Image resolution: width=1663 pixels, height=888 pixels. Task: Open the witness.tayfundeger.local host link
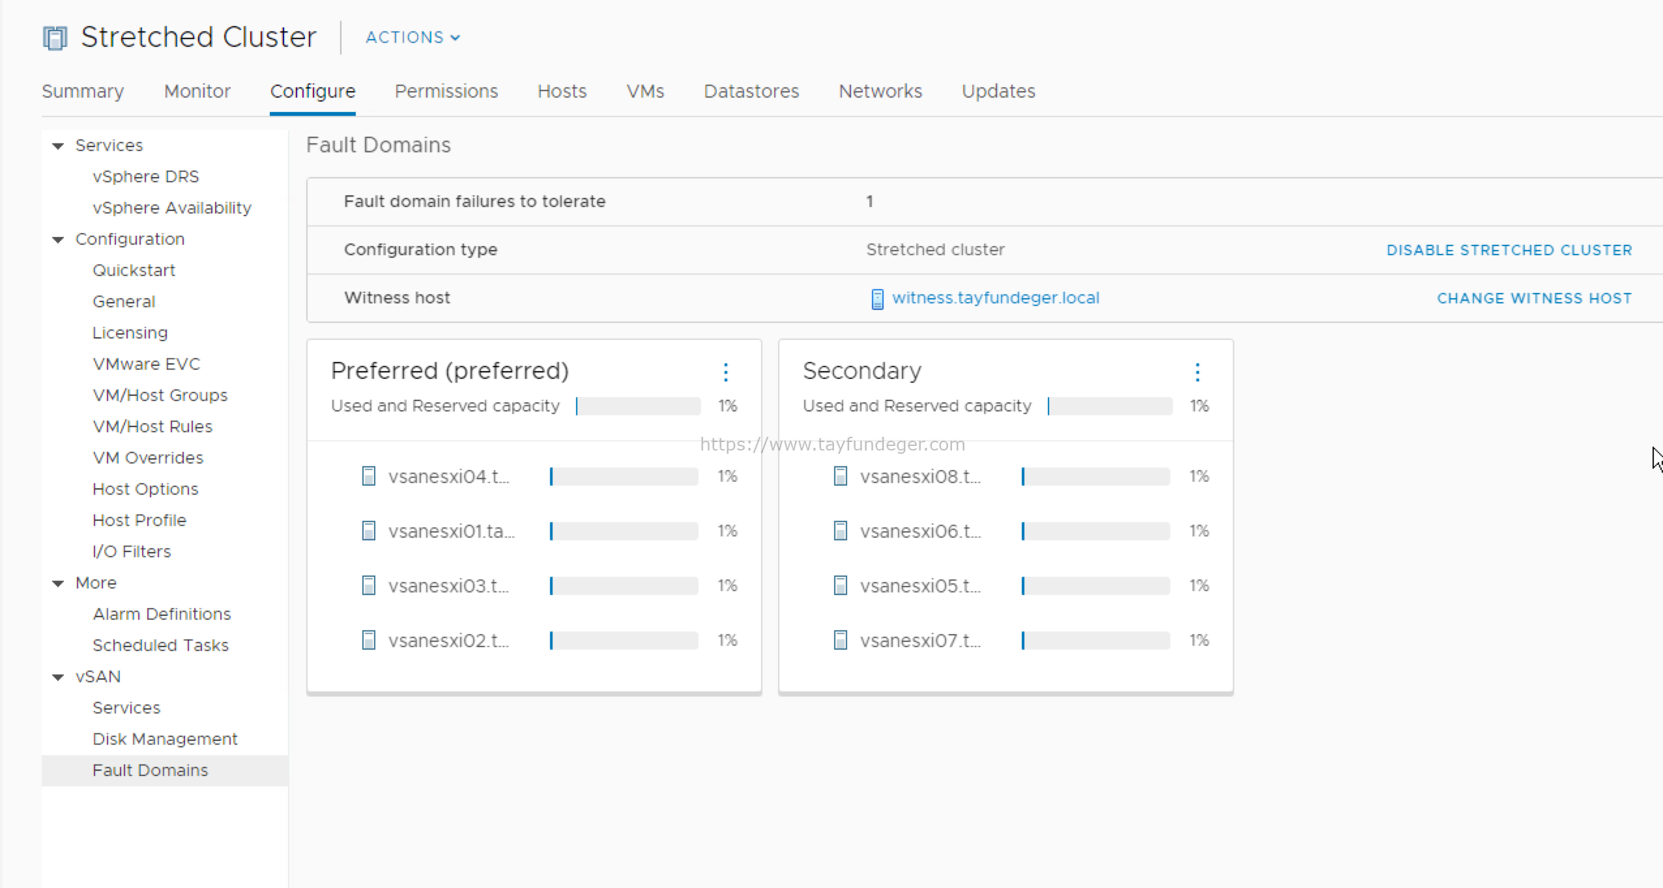[996, 298]
